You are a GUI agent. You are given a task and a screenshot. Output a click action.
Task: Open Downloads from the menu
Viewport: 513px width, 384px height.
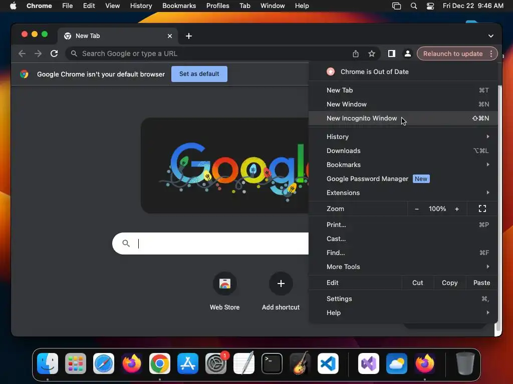tap(403, 151)
